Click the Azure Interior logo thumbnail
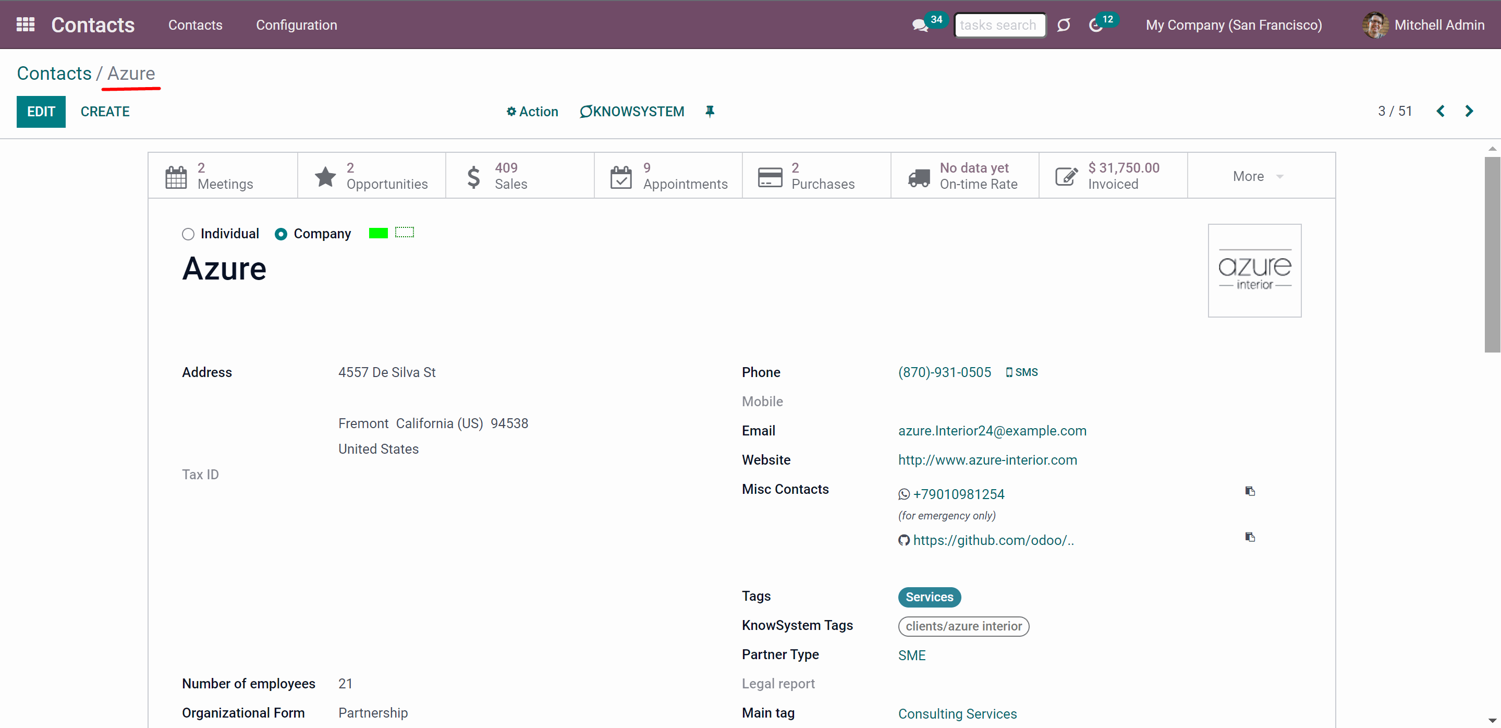The height and width of the screenshot is (728, 1501). coord(1254,271)
